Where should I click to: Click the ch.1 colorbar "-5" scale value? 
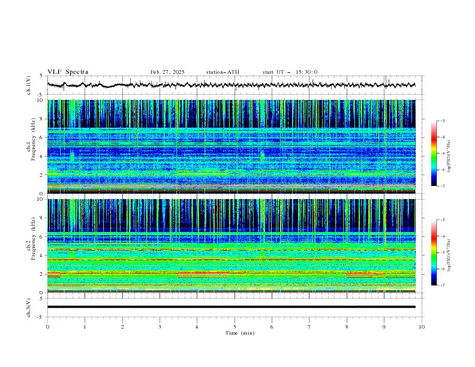[443, 154]
